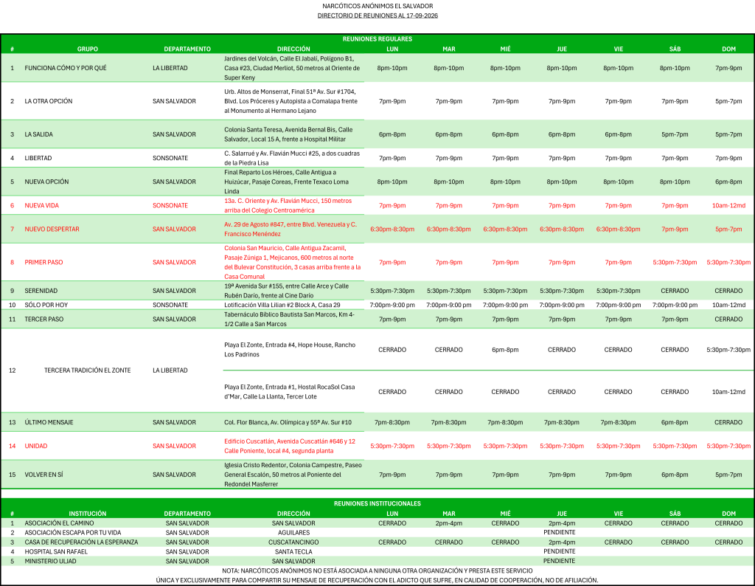Click TERCER PASO group name
This screenshot has width=755, height=586.
point(44,319)
